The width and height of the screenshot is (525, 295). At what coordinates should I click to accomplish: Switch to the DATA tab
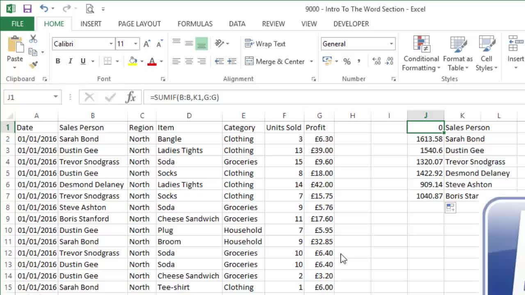tap(237, 24)
